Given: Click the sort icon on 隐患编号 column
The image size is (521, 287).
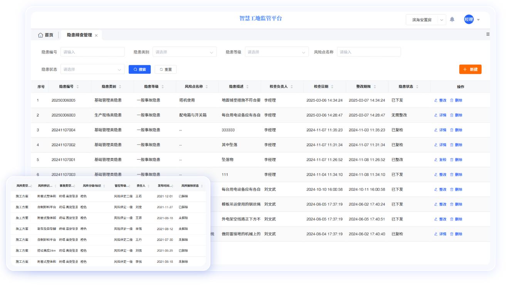Looking at the screenshot, I should click(x=78, y=87).
